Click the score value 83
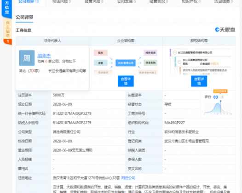242x193 pixels. [x=215, y=97]
